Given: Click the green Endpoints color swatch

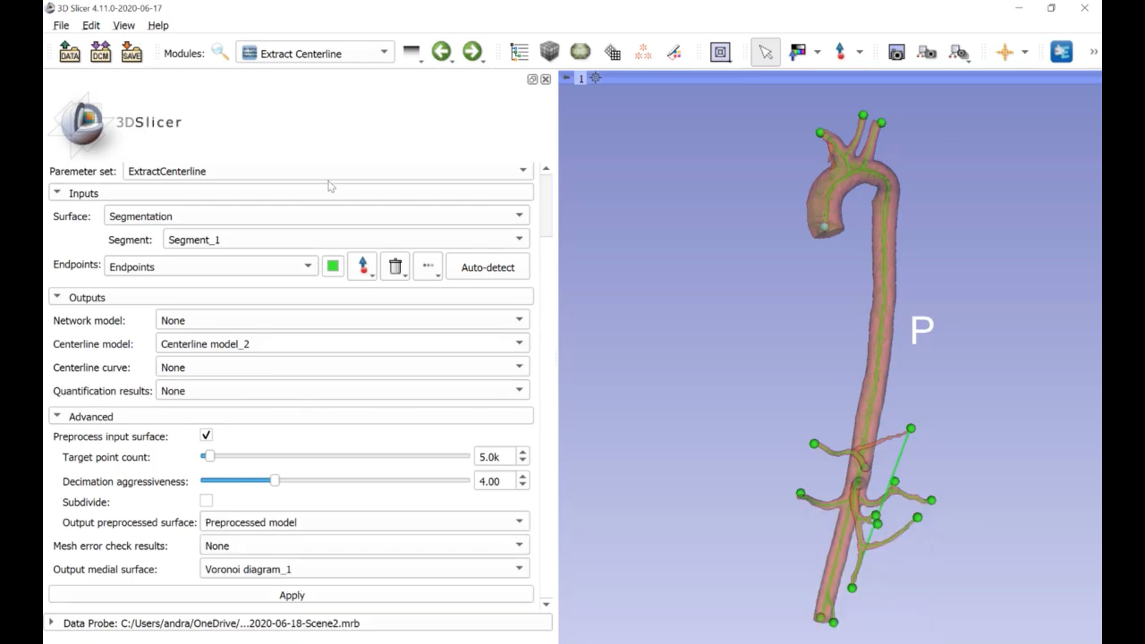Looking at the screenshot, I should click(x=333, y=267).
